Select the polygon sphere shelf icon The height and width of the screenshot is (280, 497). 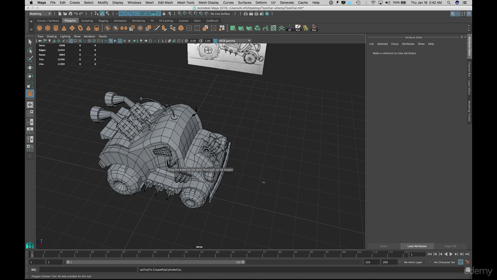coord(39,28)
